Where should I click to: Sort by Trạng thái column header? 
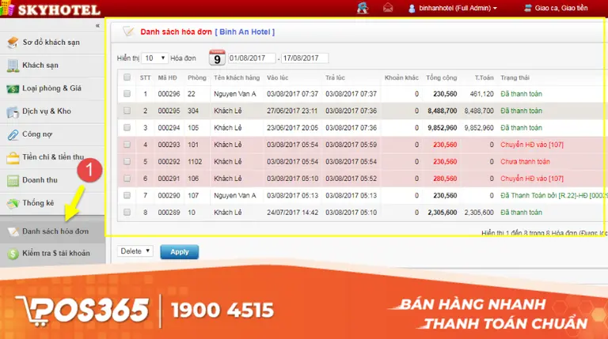pyautogui.click(x=515, y=77)
